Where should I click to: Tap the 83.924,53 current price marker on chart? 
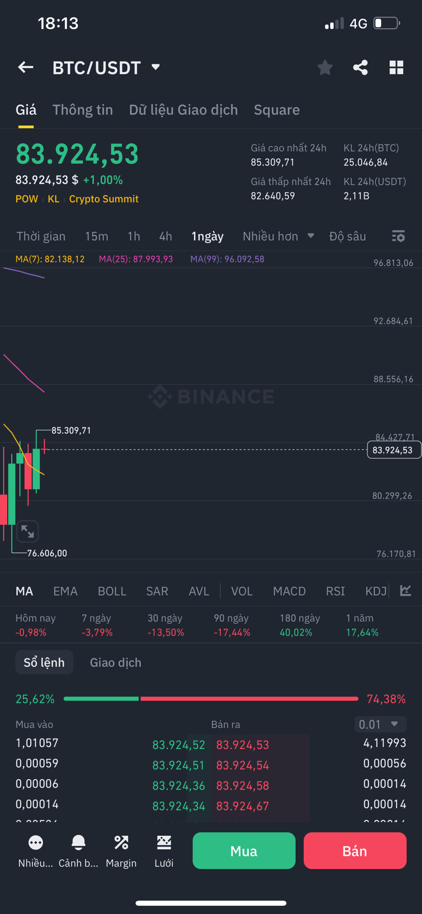pyautogui.click(x=393, y=450)
